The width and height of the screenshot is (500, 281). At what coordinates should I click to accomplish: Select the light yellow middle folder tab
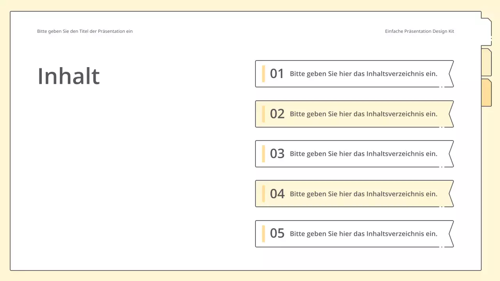486,62
